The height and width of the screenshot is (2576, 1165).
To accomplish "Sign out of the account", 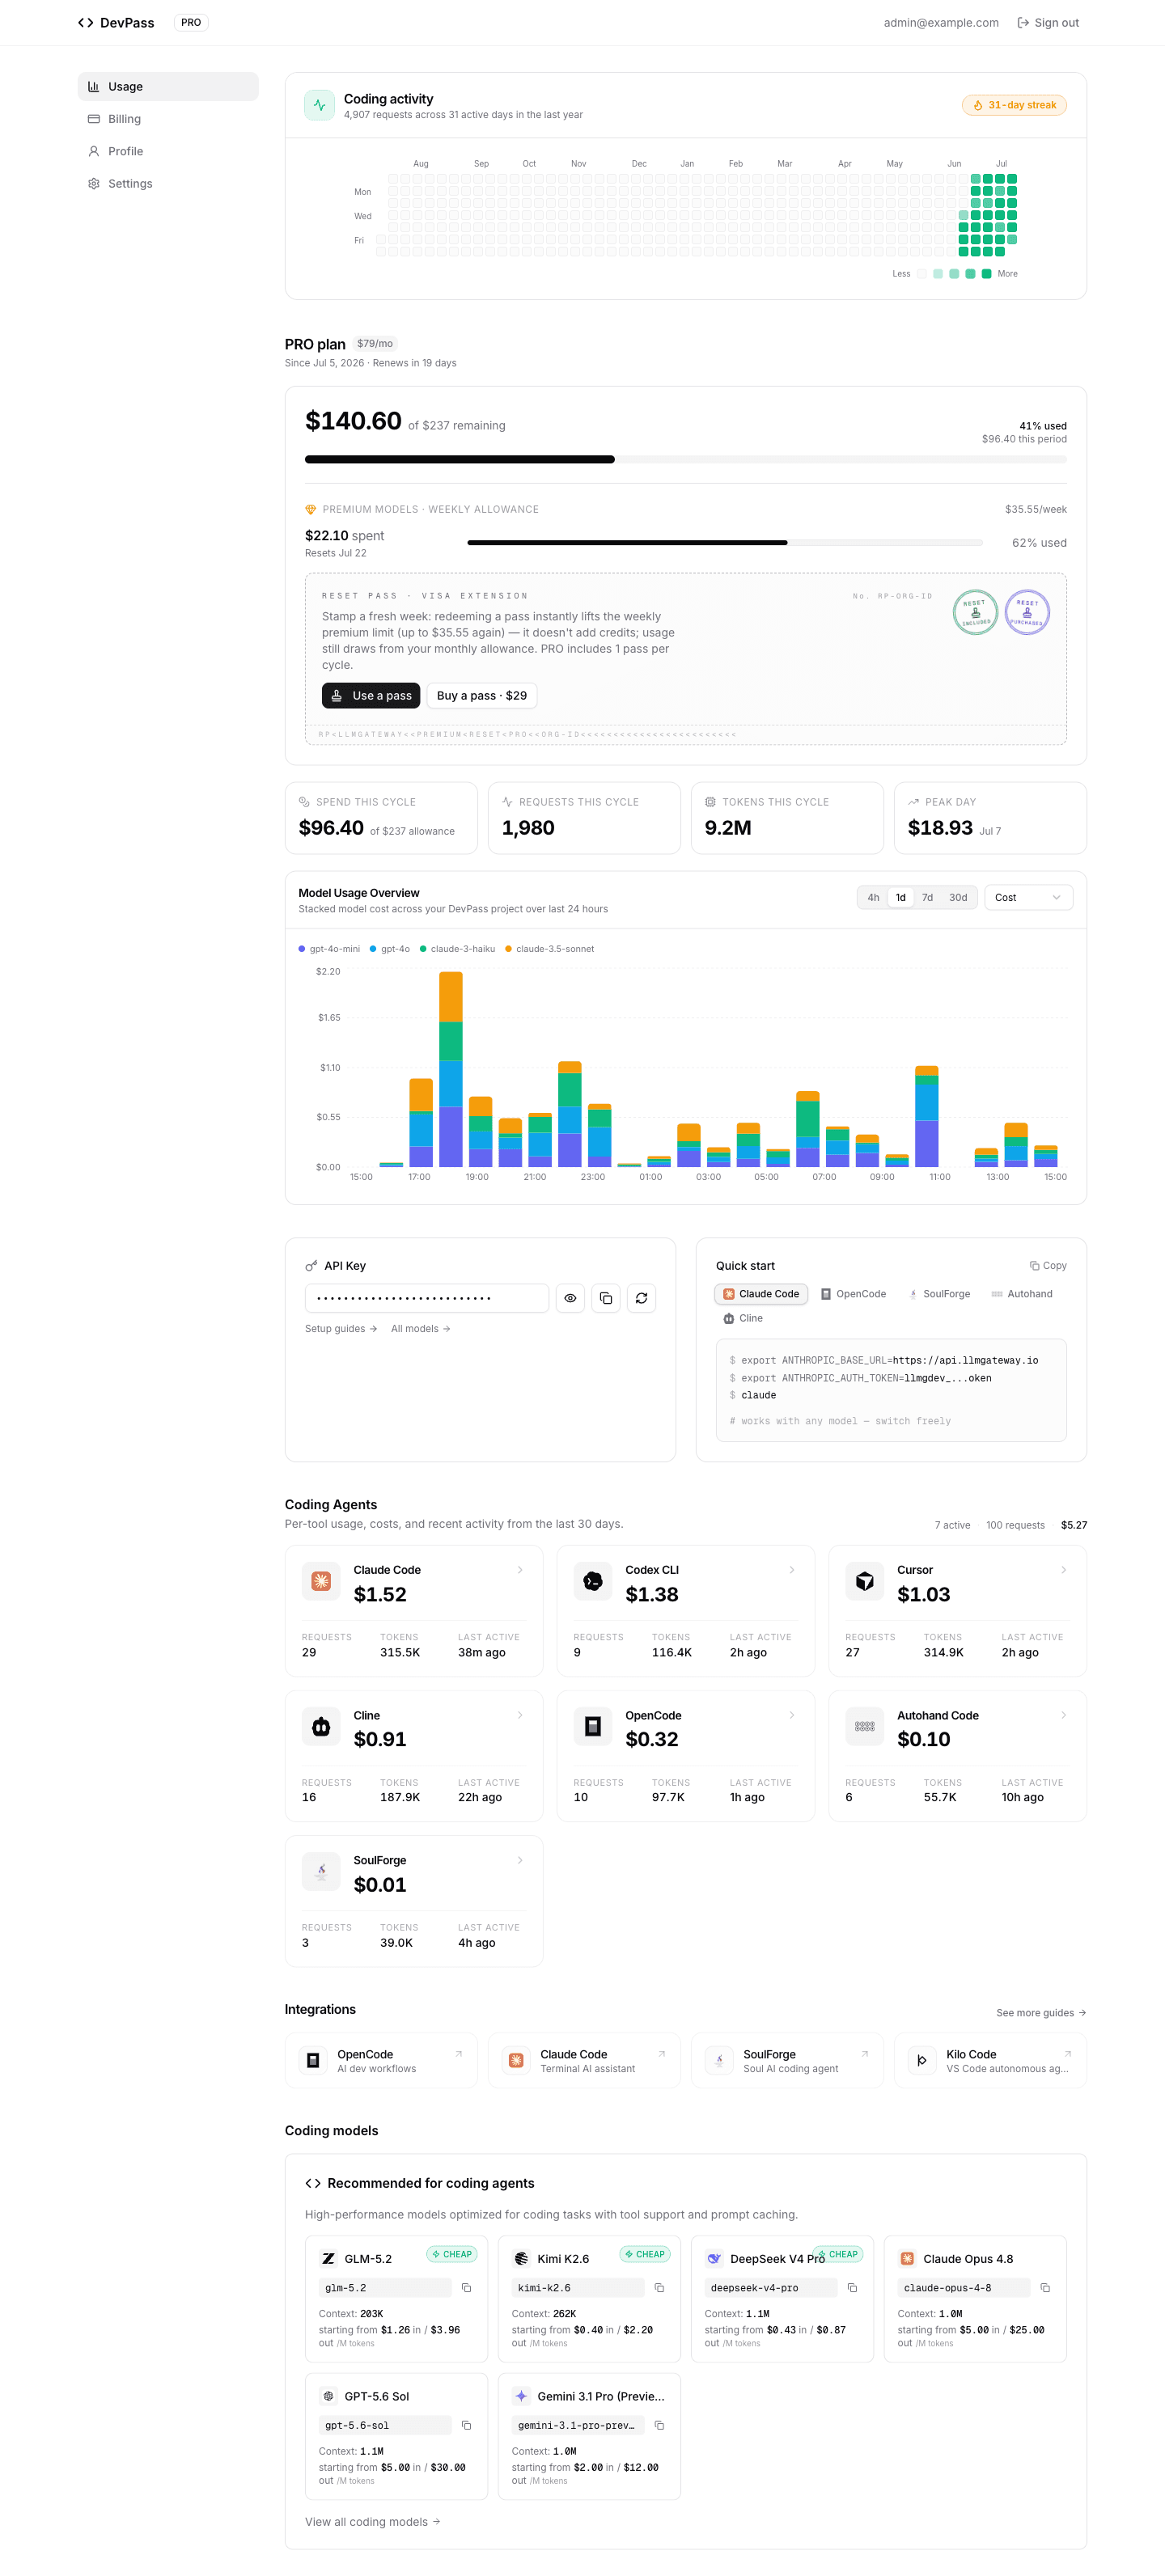I will click(x=1048, y=22).
